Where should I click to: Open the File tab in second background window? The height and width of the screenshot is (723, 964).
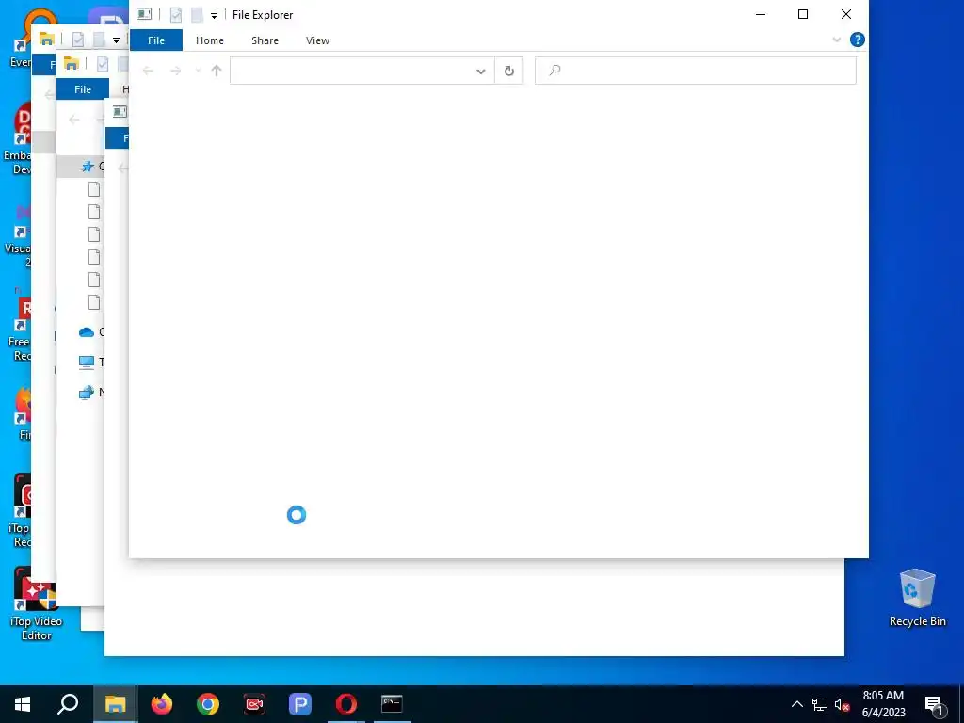[83, 89]
